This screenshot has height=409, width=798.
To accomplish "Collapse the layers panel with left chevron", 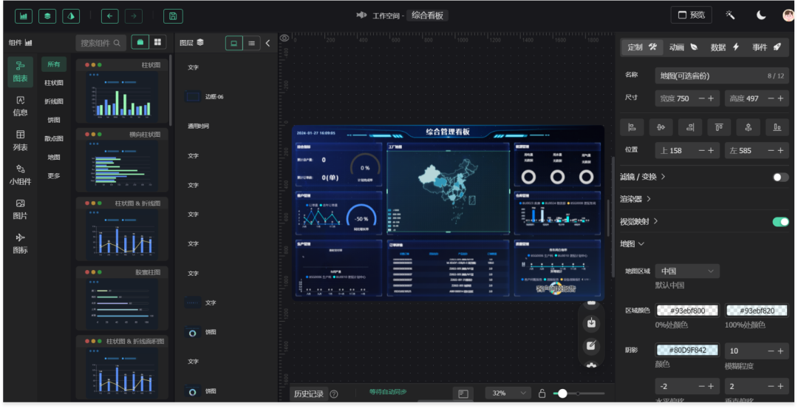I will tap(267, 44).
